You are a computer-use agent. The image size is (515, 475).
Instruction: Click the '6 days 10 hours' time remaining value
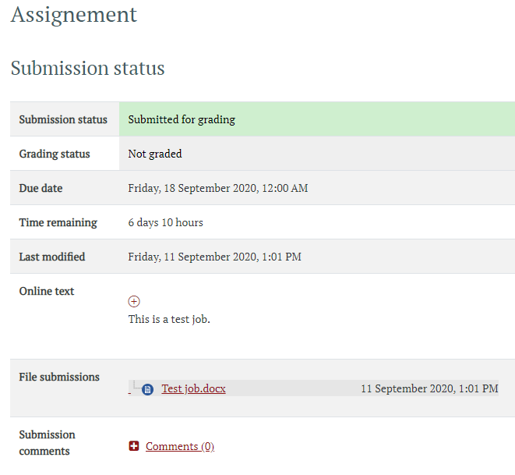click(x=165, y=222)
